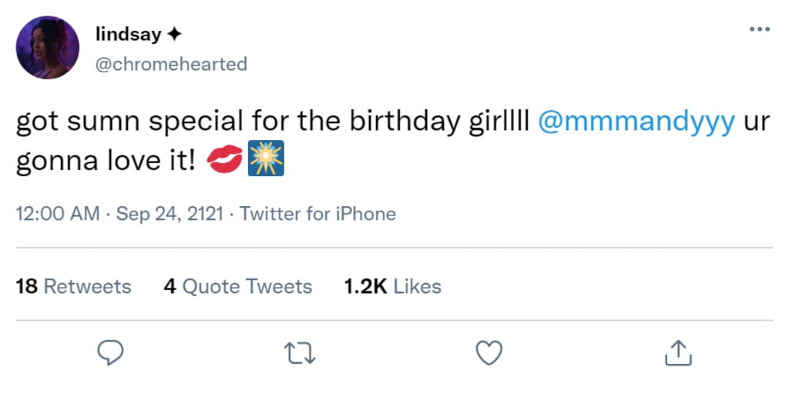Open the @chromehearted handle
This screenshot has height=400, width=789.
coord(170,65)
